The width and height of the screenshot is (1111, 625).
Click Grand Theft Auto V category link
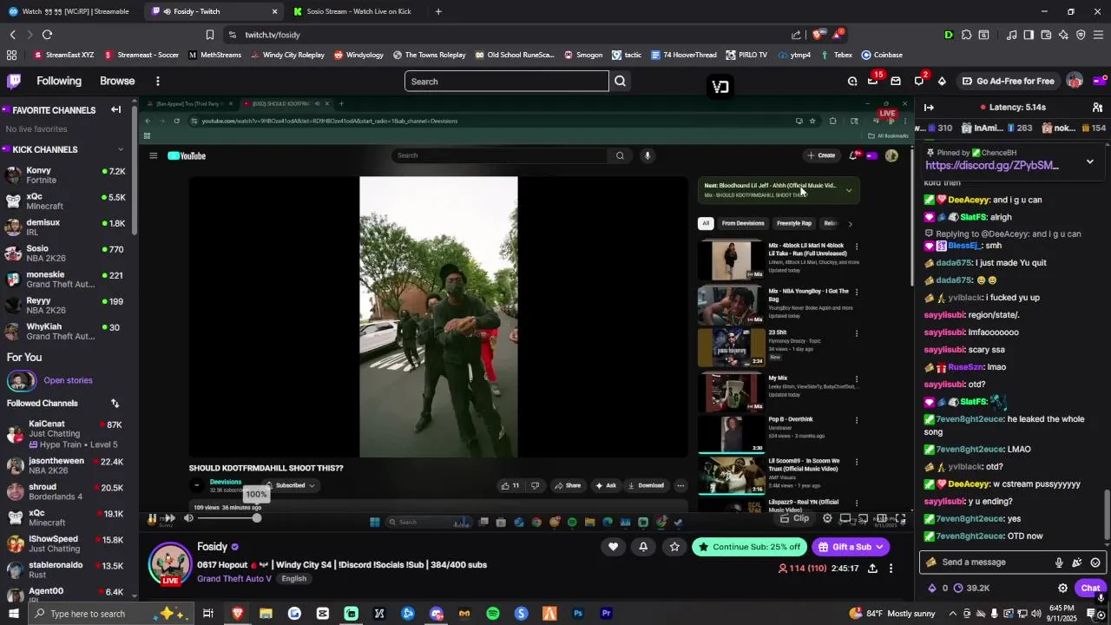point(234,579)
